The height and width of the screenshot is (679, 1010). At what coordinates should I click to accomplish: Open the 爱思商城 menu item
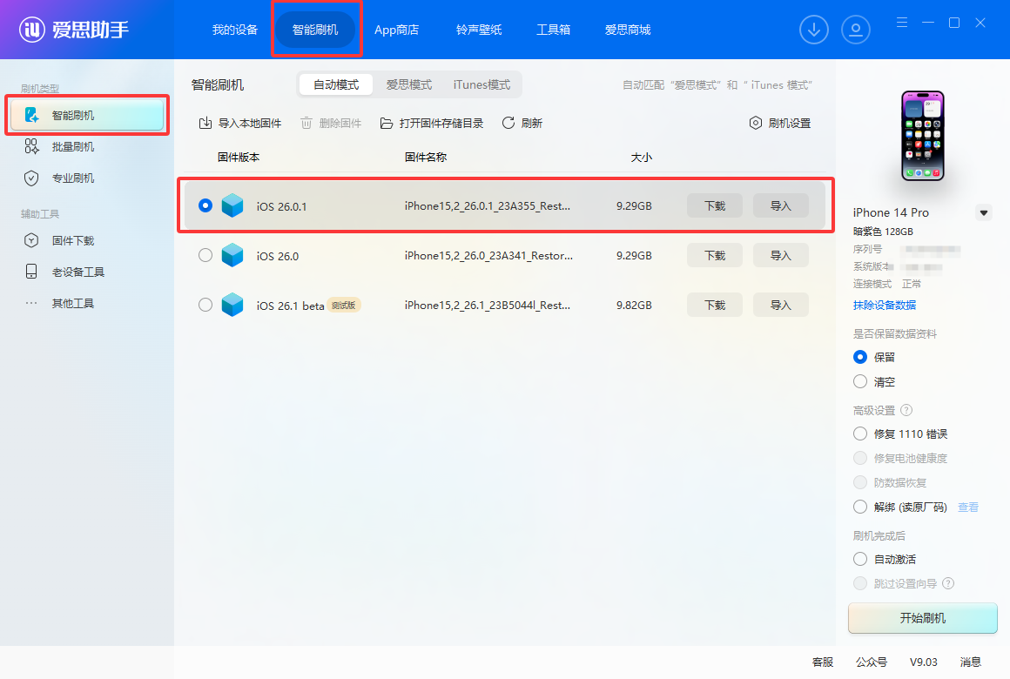[628, 29]
